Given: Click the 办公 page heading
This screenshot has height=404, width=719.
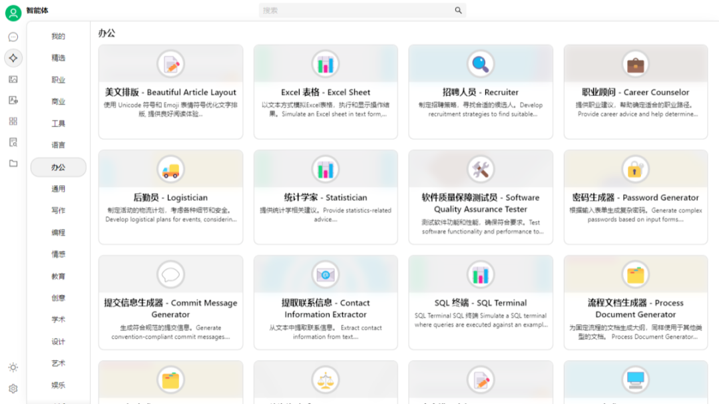Looking at the screenshot, I should 107,33.
